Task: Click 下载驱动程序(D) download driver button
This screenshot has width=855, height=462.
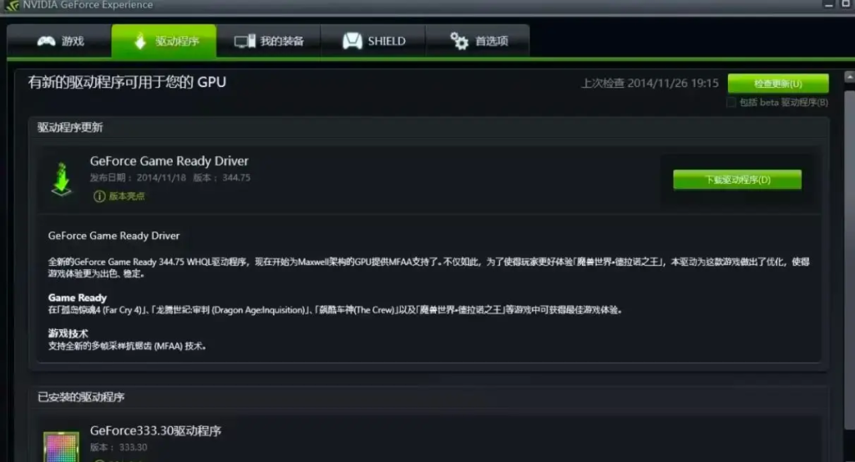Action: 737,180
